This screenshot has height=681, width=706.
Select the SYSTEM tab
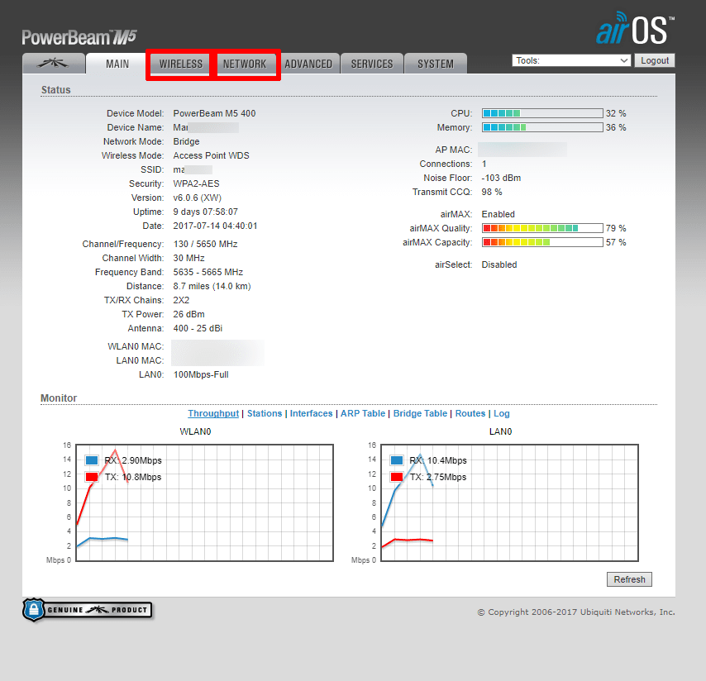click(x=436, y=64)
